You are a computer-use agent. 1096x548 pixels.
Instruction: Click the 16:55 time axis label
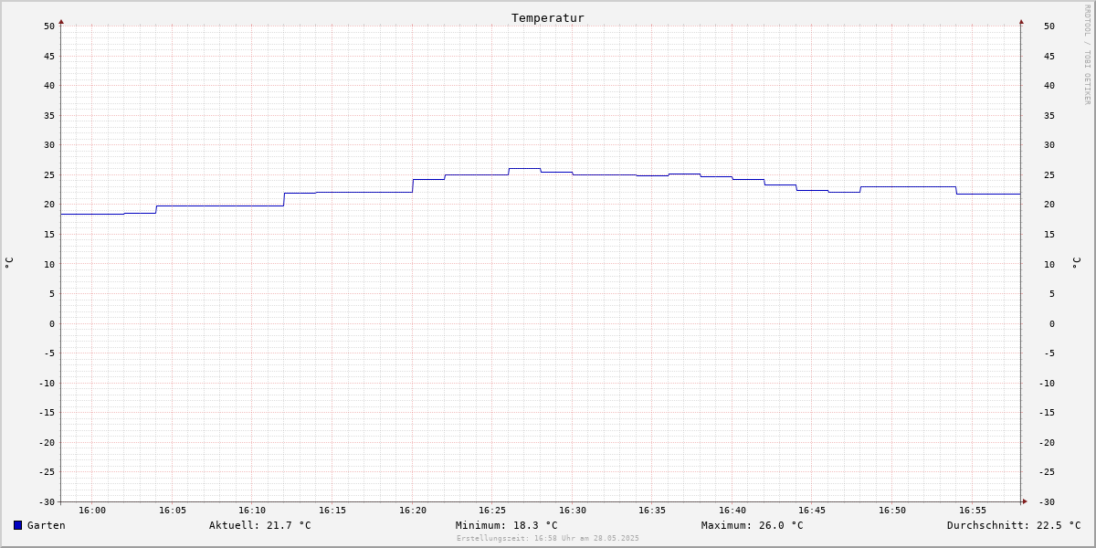point(973,510)
